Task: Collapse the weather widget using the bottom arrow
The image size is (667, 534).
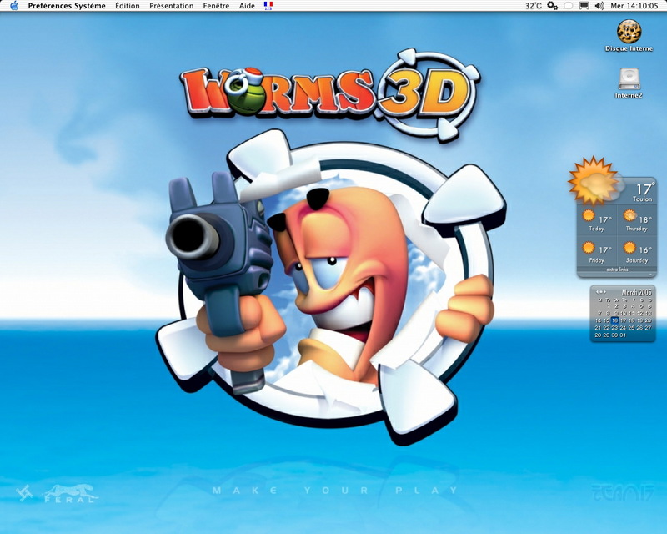Action: coord(651,275)
